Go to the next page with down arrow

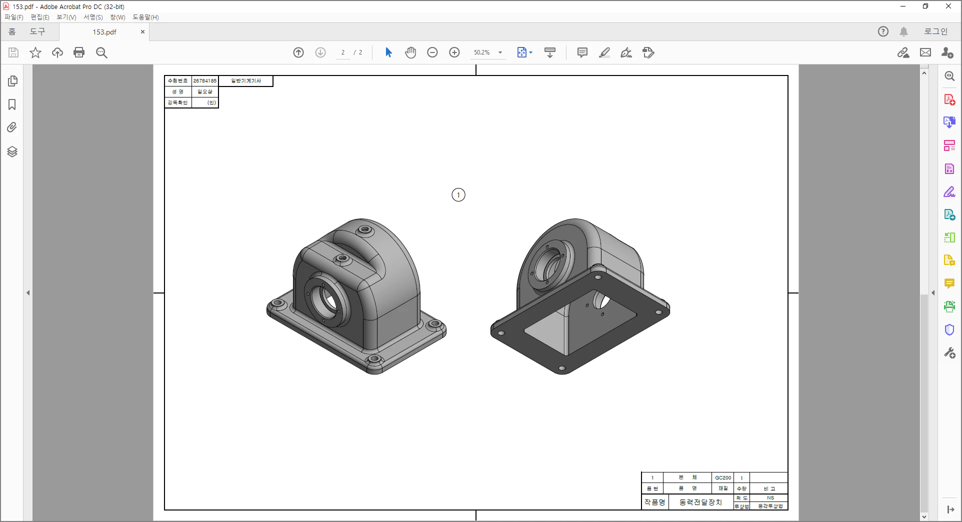click(320, 52)
